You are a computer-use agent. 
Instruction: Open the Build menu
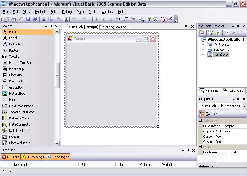pyautogui.click(x=54, y=12)
